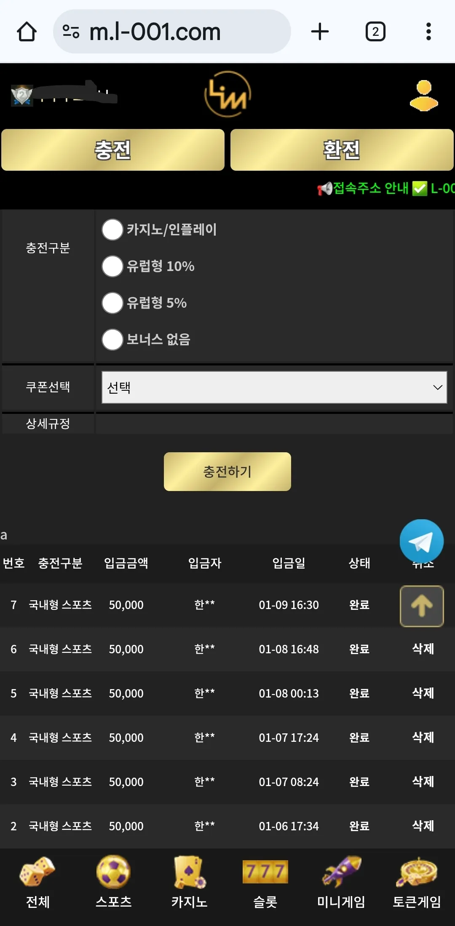Open the browser three-dot menu
The image size is (455, 926).
coord(428,32)
